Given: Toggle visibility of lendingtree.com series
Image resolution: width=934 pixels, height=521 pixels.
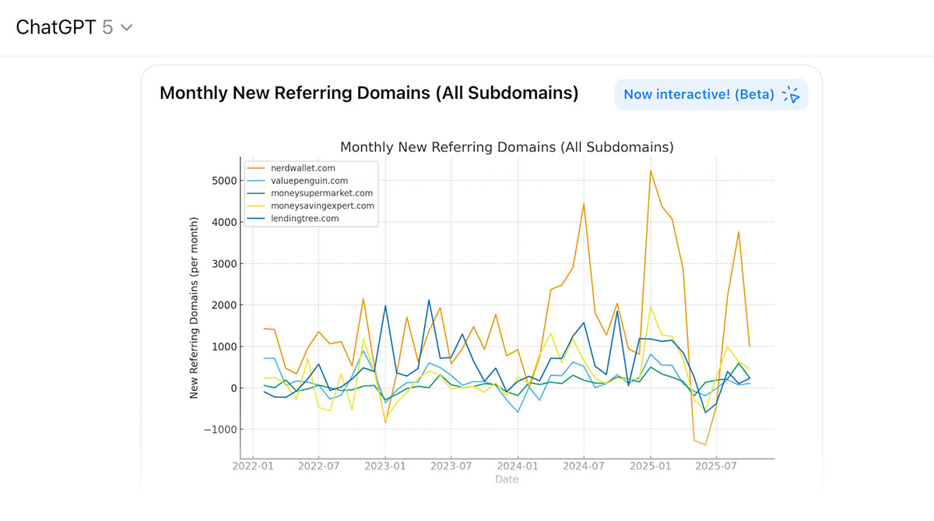Looking at the screenshot, I should [x=304, y=219].
